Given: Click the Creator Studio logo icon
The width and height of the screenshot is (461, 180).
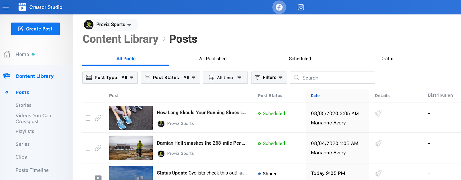Looking at the screenshot, I should (x=22, y=7).
